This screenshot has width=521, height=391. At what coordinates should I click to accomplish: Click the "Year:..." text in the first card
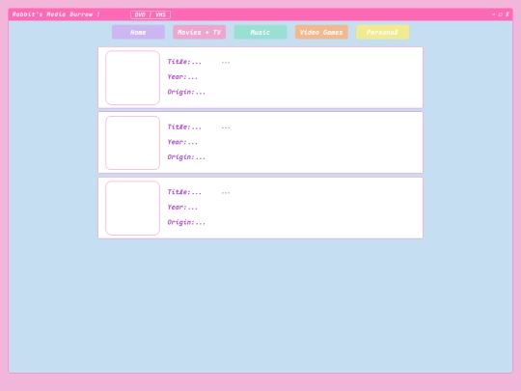coord(182,77)
